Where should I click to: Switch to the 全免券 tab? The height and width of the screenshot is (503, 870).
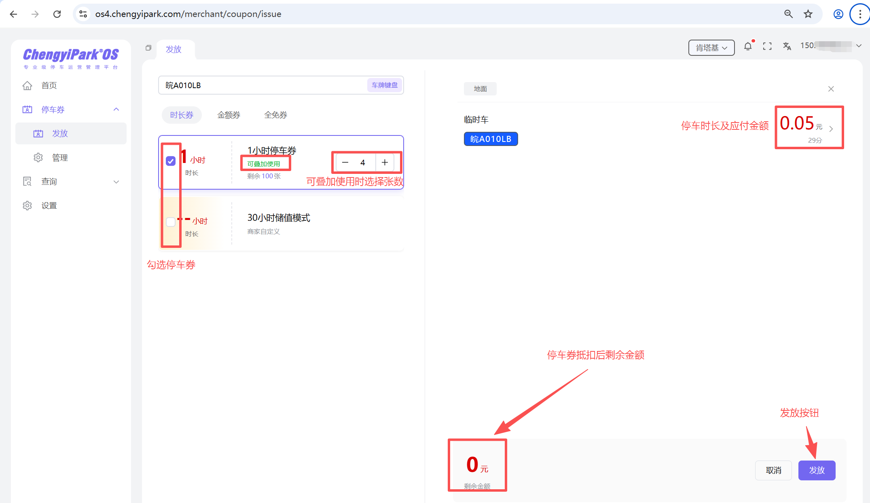point(275,115)
